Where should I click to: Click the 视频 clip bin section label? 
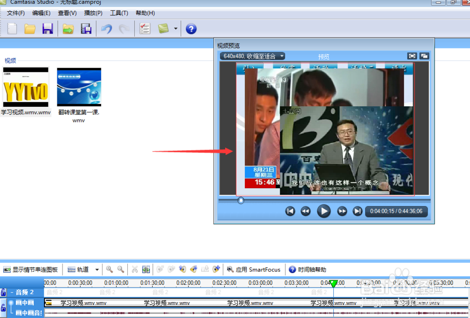[10, 61]
